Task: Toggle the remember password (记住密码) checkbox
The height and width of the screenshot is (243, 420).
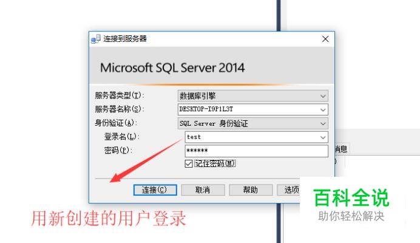Action: pos(189,163)
